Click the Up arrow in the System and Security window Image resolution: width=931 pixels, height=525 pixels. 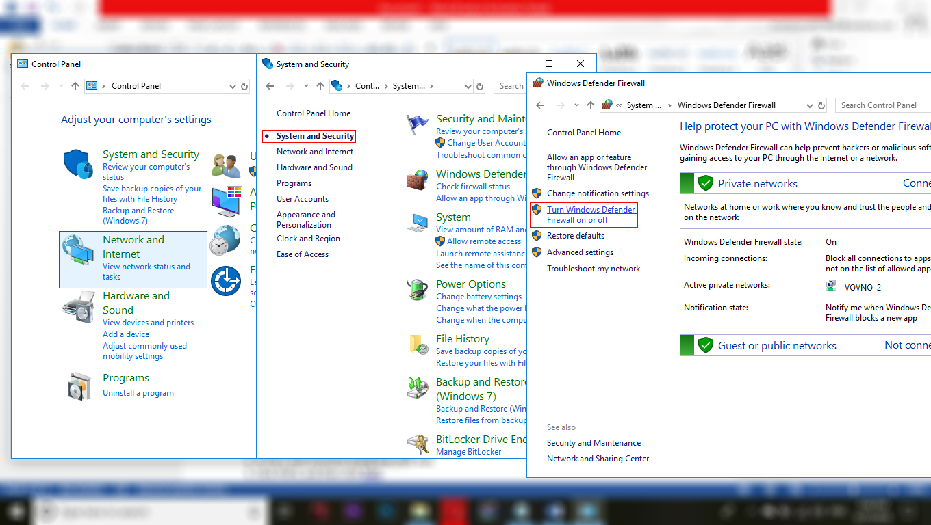pyautogui.click(x=320, y=86)
